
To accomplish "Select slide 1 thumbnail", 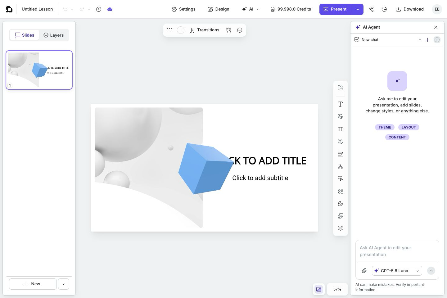I will tap(39, 70).
